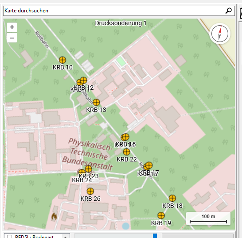This screenshot has width=242, height=238.
Task: Select the KRB 17 borehole marker
Action: (149, 165)
